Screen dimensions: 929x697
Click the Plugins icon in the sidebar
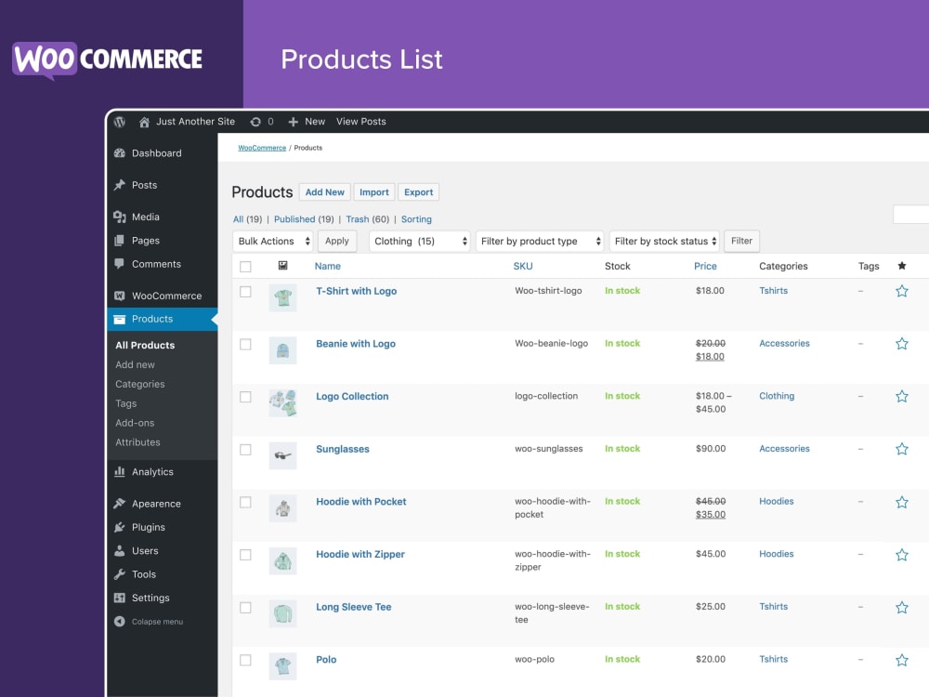(119, 527)
